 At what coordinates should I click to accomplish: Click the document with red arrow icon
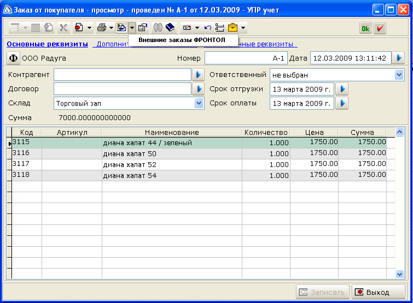pos(79,27)
